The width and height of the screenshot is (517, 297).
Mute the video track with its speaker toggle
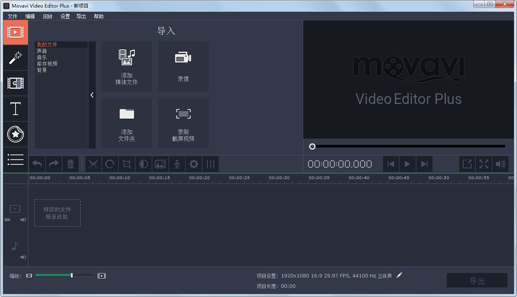[x=23, y=219]
